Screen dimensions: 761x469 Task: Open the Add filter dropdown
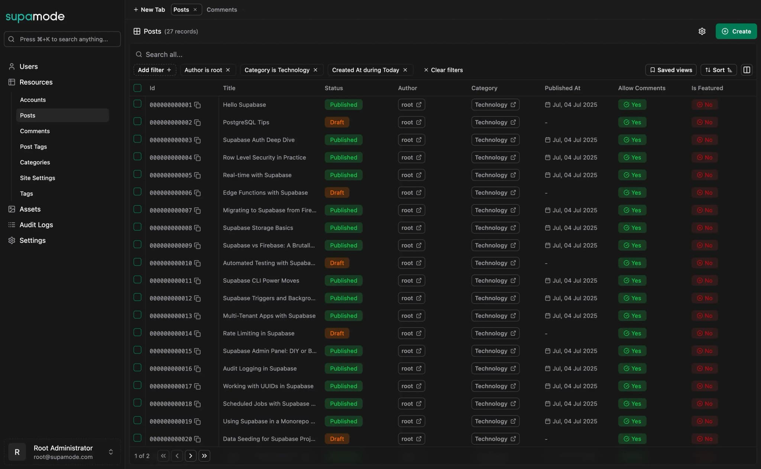154,70
